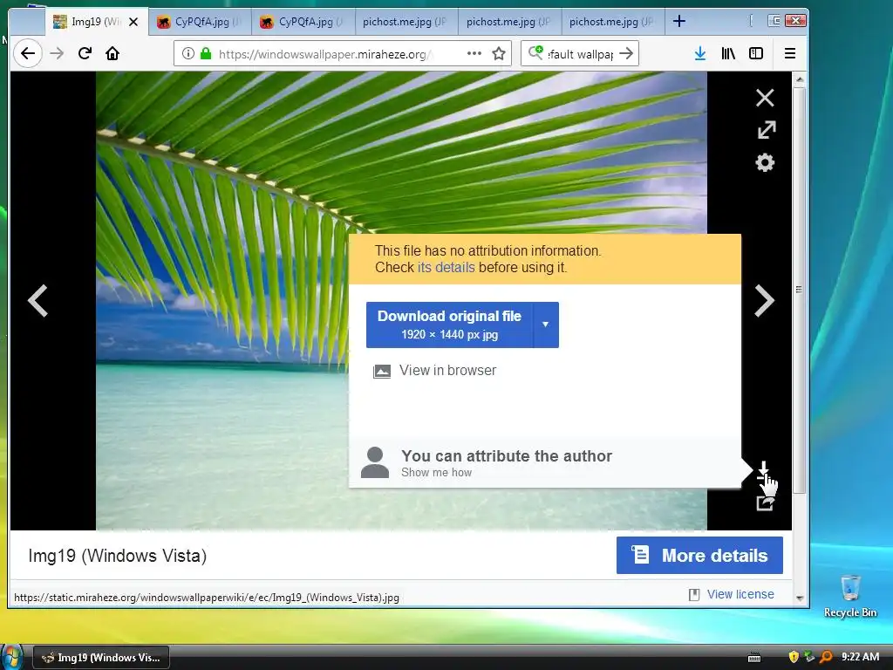Click the forward navigation arrow
This screenshot has width=893, height=670.
coord(57,53)
